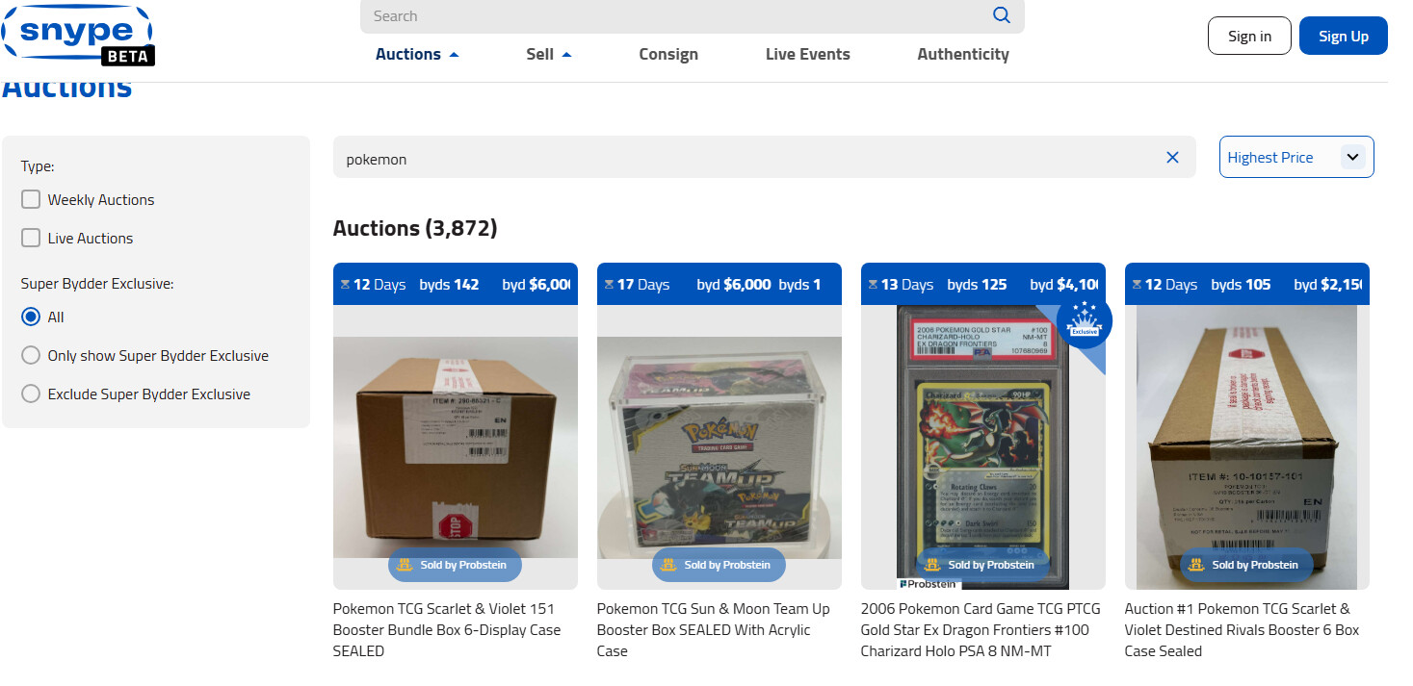Click the Sign in button

[1249, 37]
